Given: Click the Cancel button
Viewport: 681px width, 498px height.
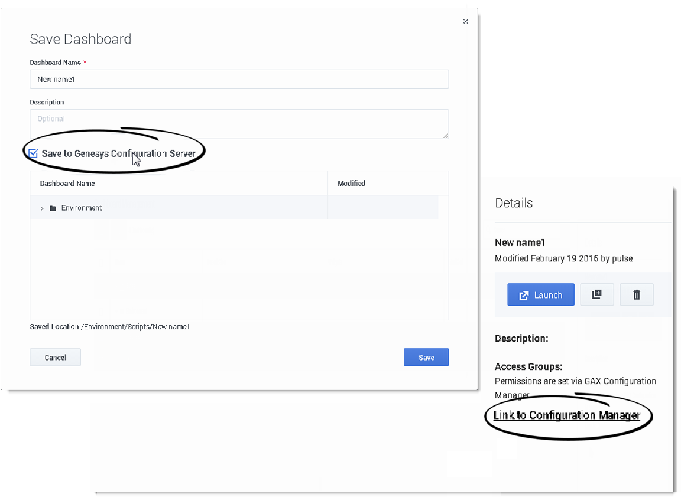Looking at the screenshot, I should [55, 358].
